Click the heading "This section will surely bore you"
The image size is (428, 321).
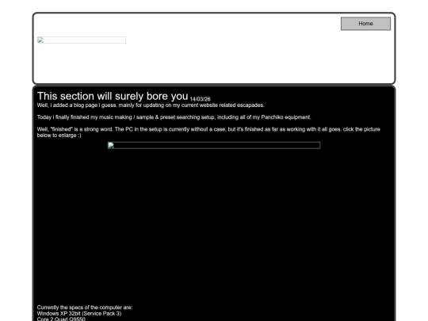click(x=113, y=96)
